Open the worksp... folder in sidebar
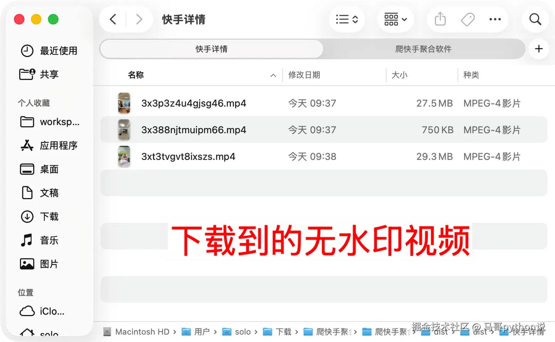 click(49, 122)
